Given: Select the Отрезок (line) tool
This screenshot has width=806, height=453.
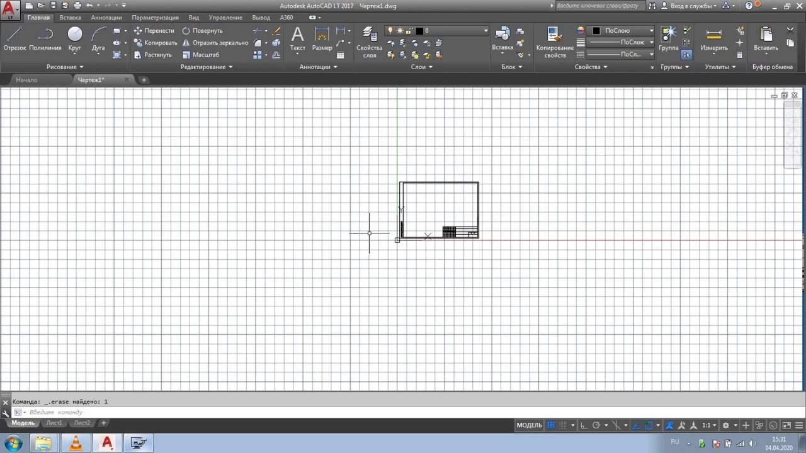Looking at the screenshot, I should pyautogui.click(x=14, y=40).
